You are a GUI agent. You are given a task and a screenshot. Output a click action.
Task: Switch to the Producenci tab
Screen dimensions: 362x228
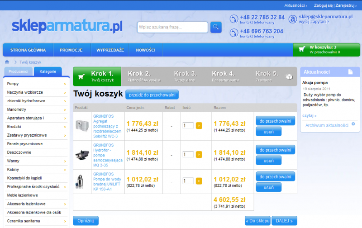(19, 71)
